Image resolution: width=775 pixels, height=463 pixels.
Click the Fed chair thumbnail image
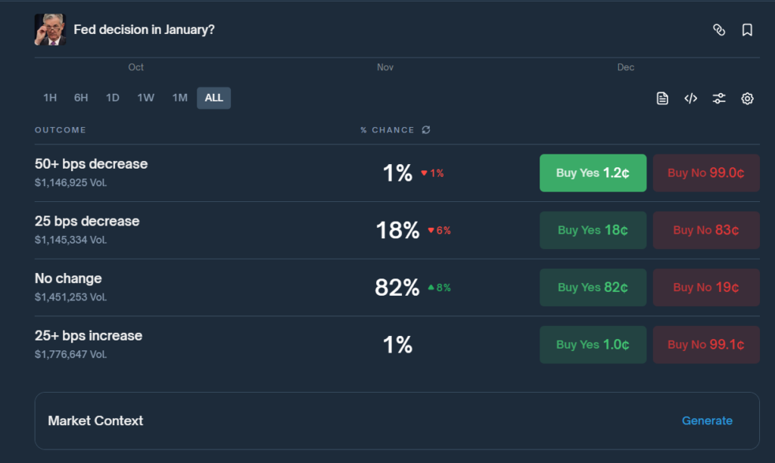click(50, 30)
